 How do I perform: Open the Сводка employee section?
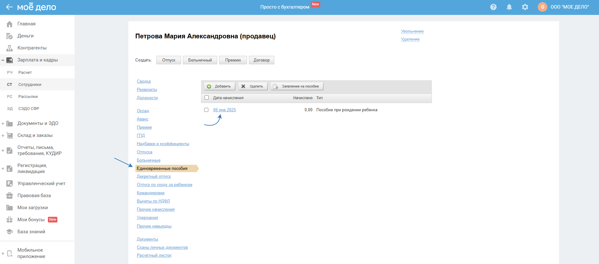pos(144,81)
